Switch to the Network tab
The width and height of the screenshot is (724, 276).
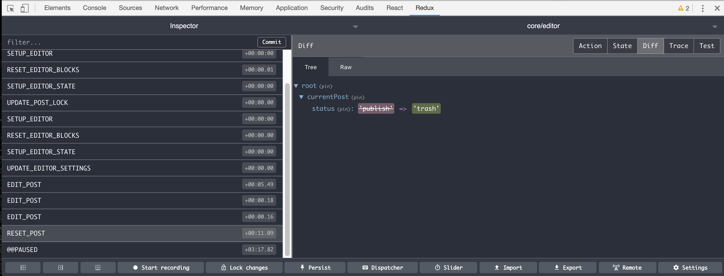click(167, 8)
